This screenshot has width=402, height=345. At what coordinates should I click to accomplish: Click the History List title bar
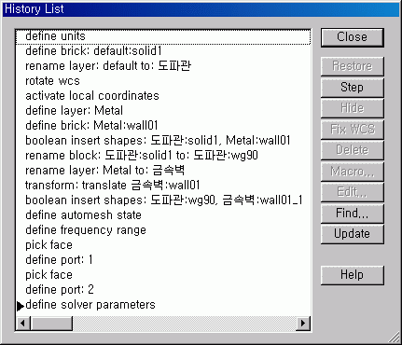tap(201, 9)
